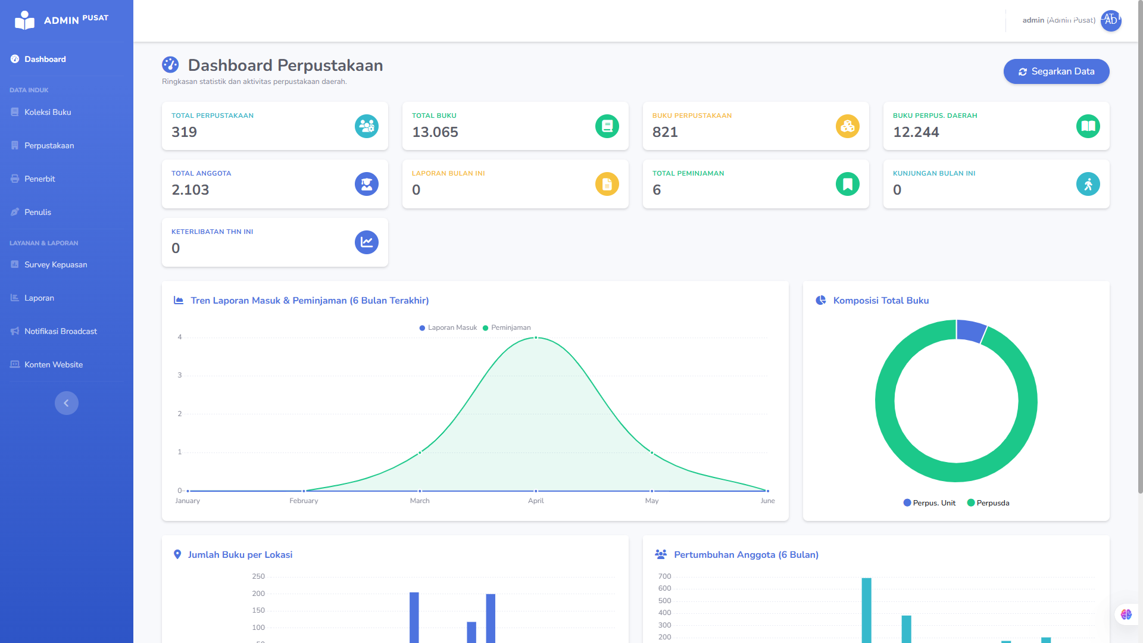Go to Survey Kepuasan menu
This screenshot has height=643, width=1143.
(x=67, y=264)
